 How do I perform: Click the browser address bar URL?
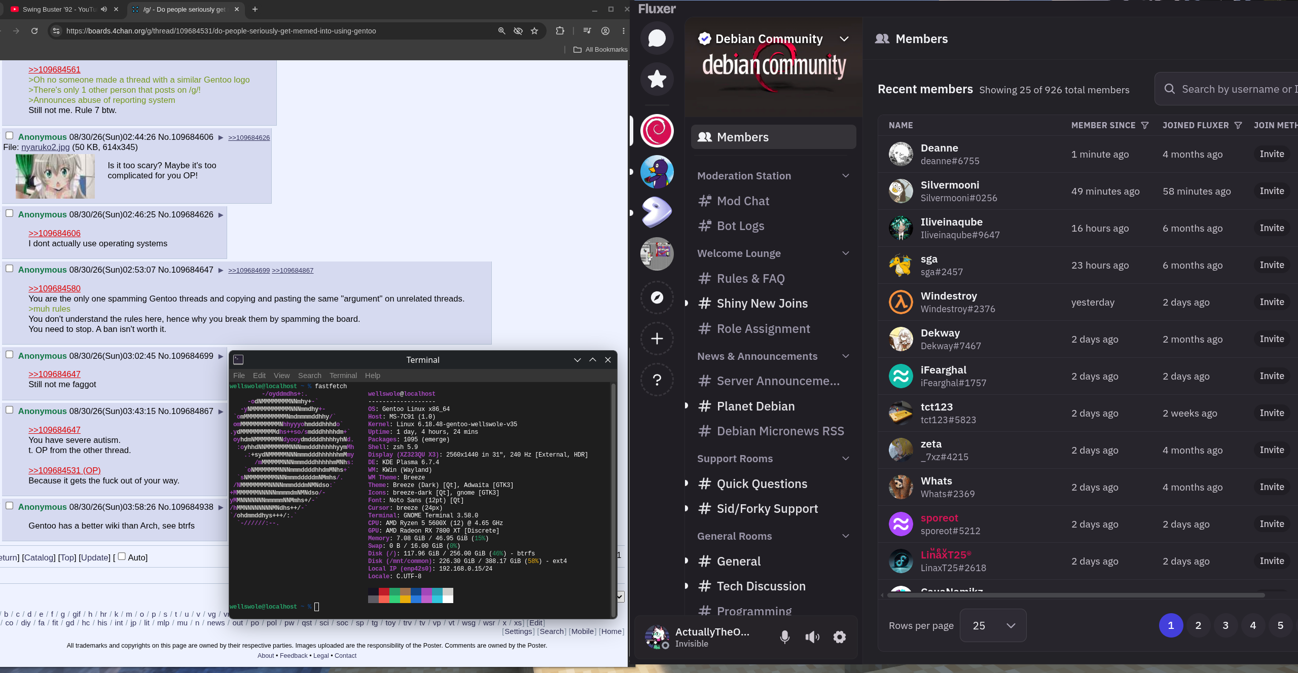221,31
